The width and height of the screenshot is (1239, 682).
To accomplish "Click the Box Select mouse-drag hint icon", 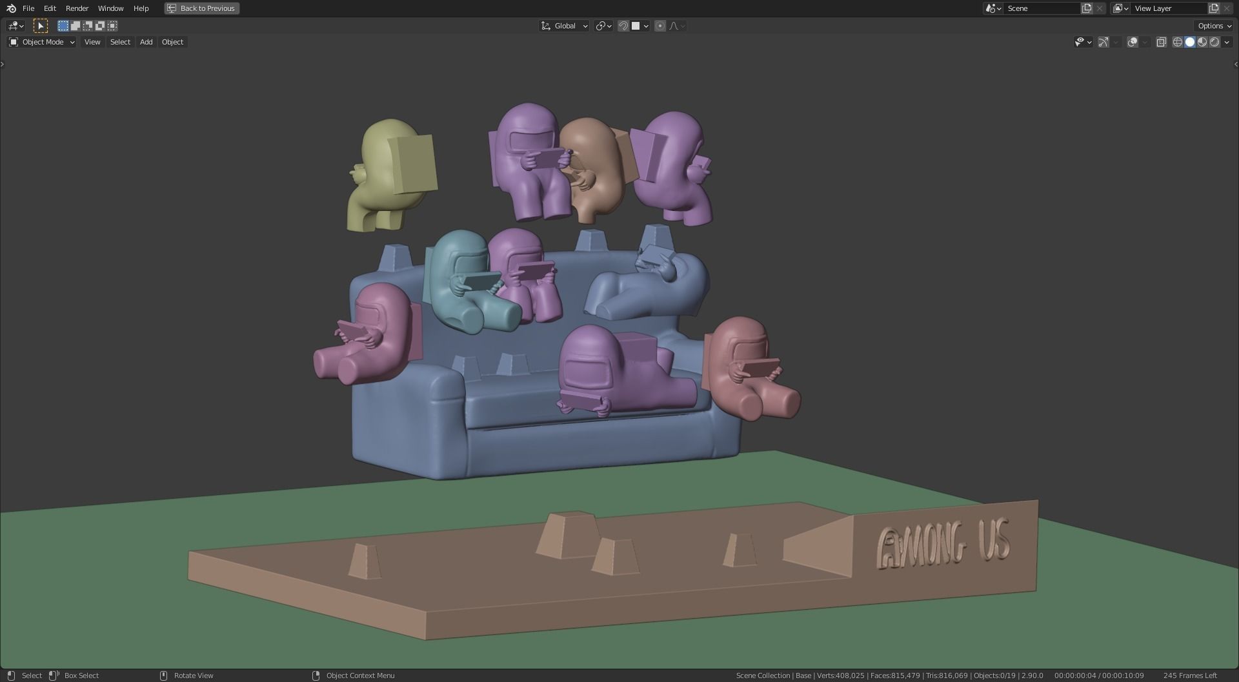I will 55,676.
